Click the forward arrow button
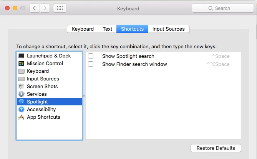 [x=45, y=8]
